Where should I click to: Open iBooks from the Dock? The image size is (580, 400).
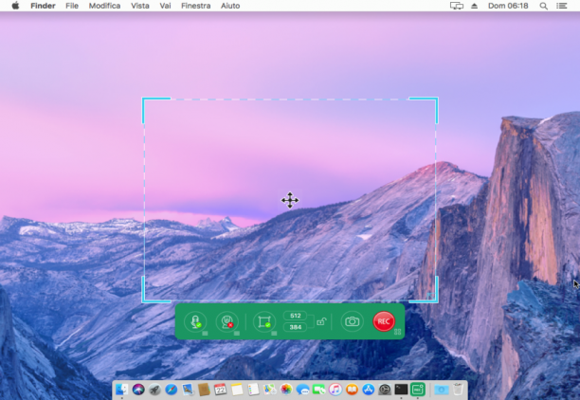tap(352, 390)
